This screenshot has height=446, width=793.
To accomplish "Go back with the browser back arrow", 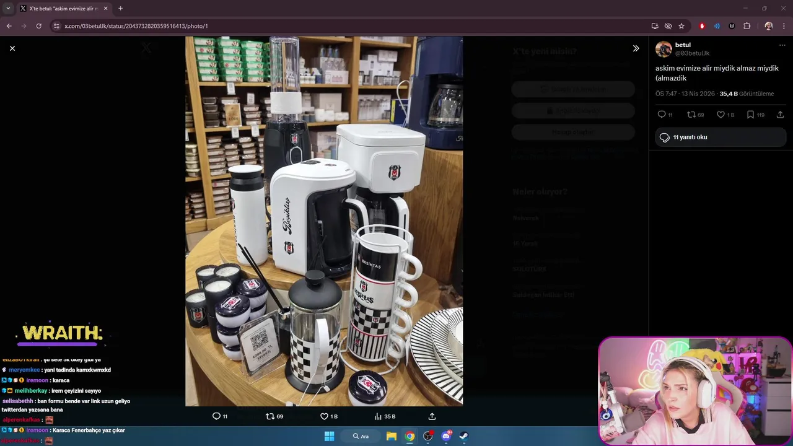I will click(x=9, y=26).
